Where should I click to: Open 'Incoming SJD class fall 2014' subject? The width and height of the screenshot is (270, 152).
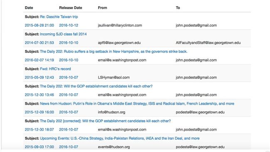(63, 34)
